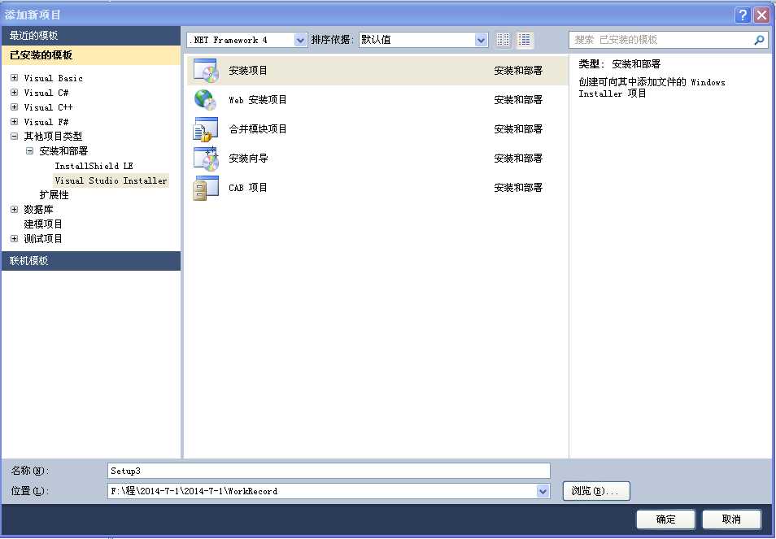Click the 位置 path text field
This screenshot has width=776, height=539.
[x=321, y=491]
